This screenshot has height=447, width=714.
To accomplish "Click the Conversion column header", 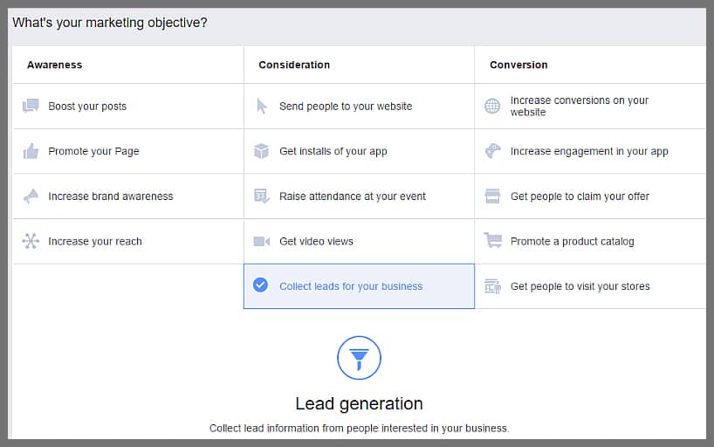I will point(518,65).
